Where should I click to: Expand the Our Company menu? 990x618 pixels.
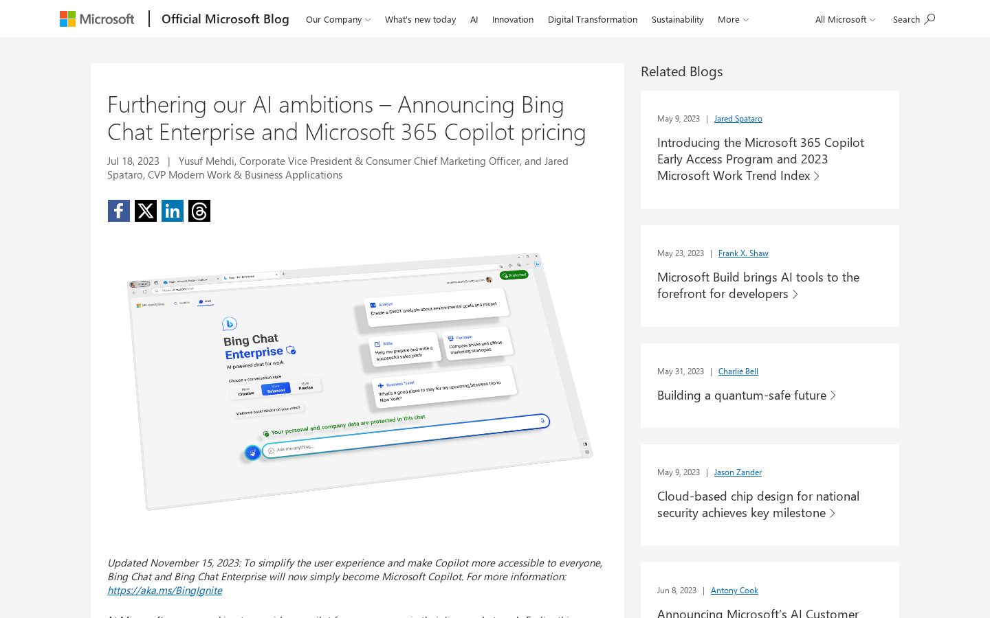(338, 19)
